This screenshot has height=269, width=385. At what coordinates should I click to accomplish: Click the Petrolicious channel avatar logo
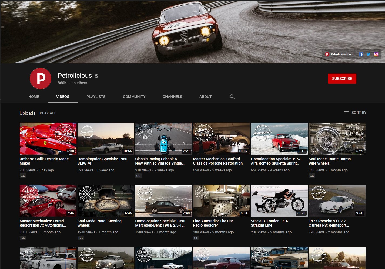[41, 79]
